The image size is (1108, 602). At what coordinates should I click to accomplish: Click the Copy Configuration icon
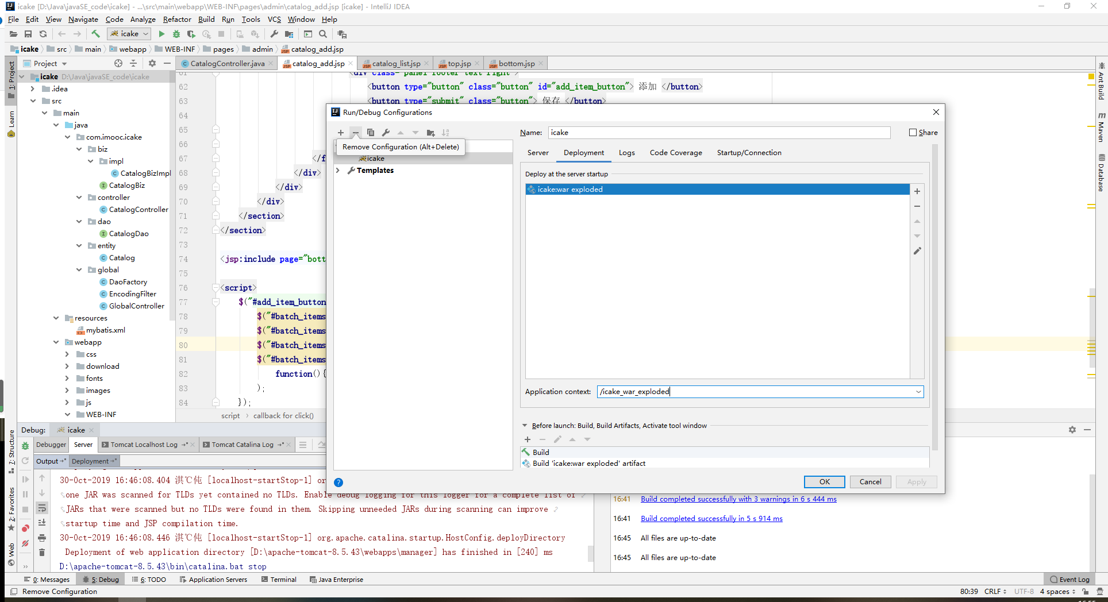(371, 133)
